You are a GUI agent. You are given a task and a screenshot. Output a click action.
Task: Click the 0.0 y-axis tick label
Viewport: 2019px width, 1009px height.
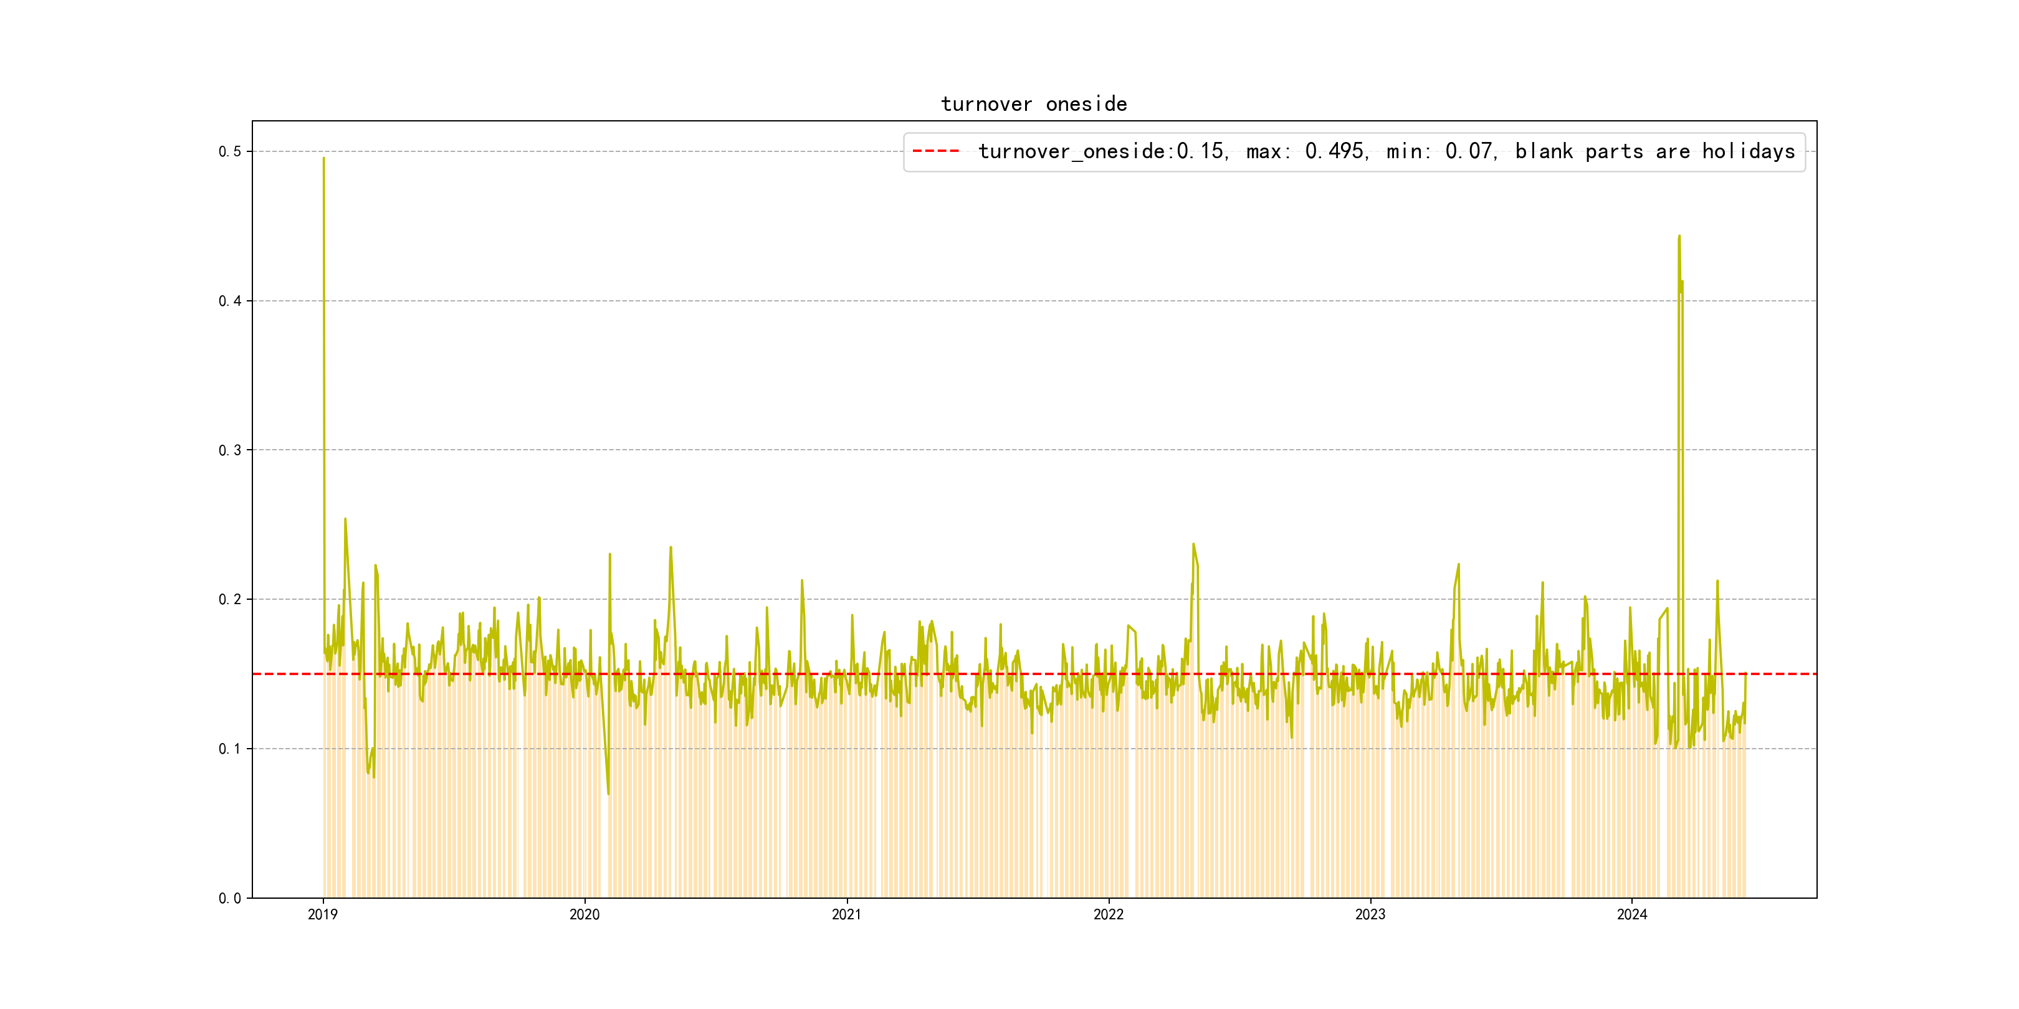click(x=230, y=898)
